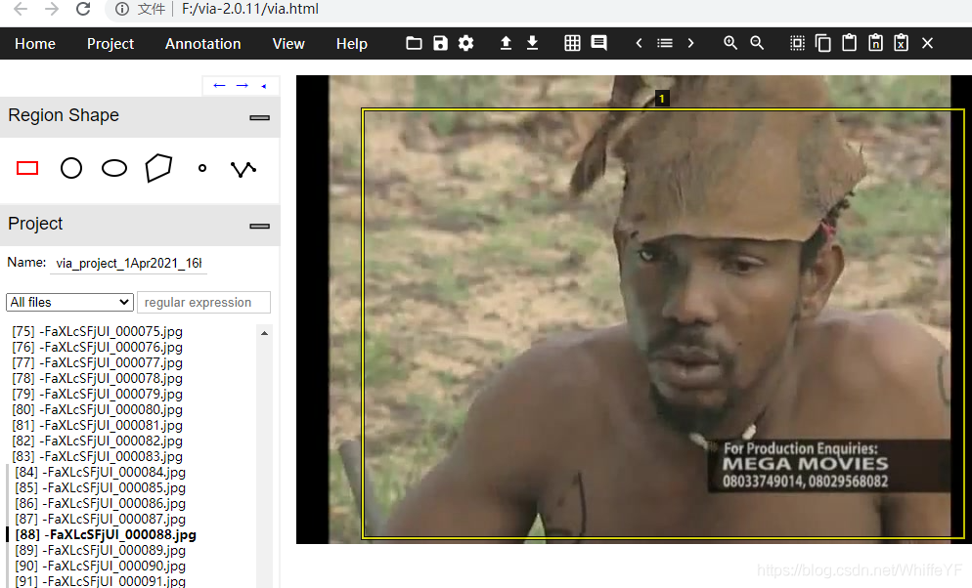Zoom in using the magnifier plus icon
The width and height of the screenshot is (972, 588).
click(730, 43)
